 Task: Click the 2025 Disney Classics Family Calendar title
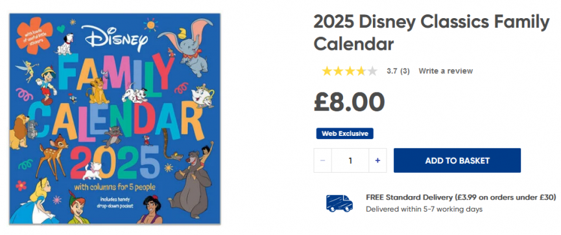click(x=431, y=33)
